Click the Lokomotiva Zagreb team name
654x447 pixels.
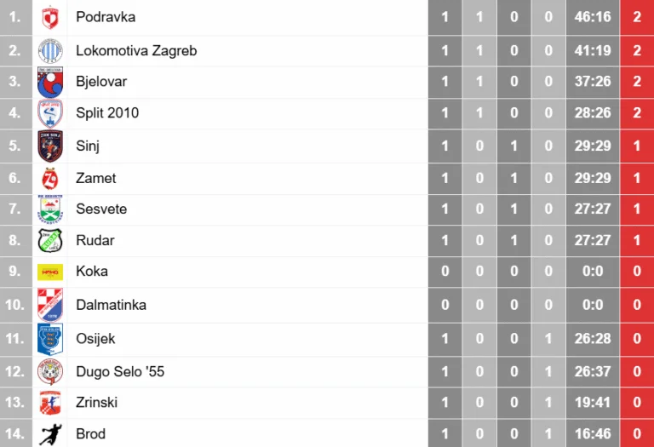[136, 50]
